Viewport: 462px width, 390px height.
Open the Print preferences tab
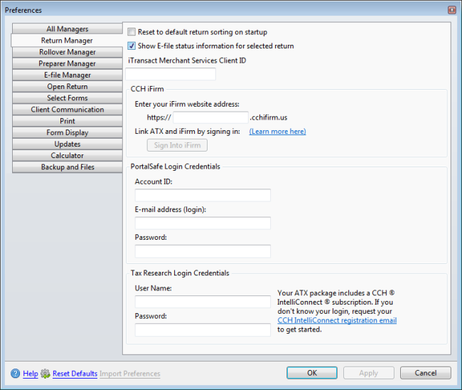(x=68, y=121)
